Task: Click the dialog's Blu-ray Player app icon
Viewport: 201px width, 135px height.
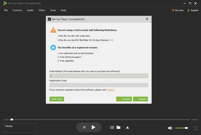Action: click(x=49, y=19)
